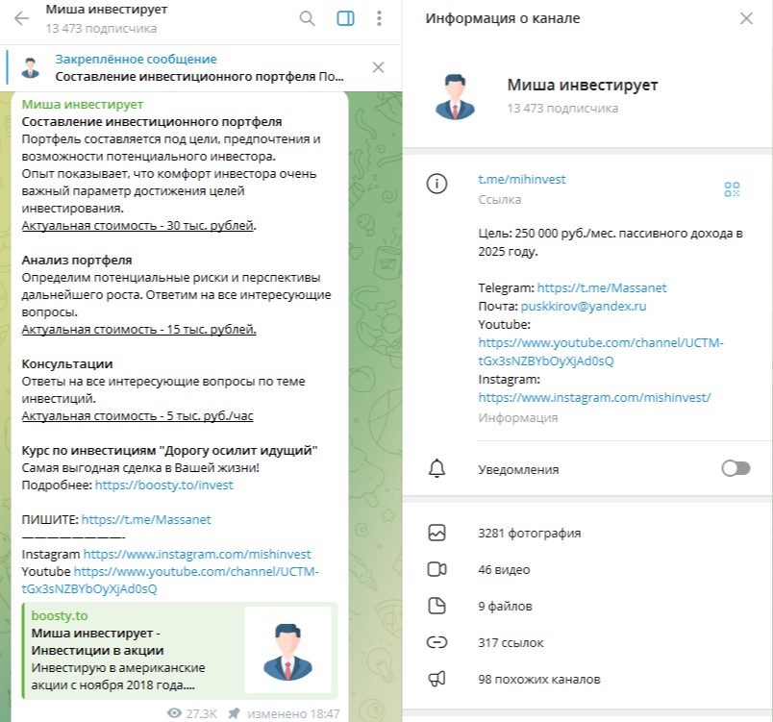The image size is (773, 722).
Task: Open the 9 файлов files row
Action: (x=587, y=606)
